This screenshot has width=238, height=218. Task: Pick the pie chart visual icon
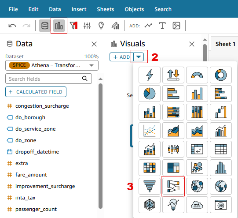tap(150, 94)
